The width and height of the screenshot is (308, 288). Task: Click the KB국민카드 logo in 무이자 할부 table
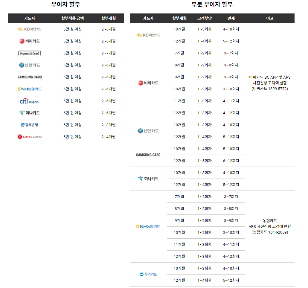30,29
